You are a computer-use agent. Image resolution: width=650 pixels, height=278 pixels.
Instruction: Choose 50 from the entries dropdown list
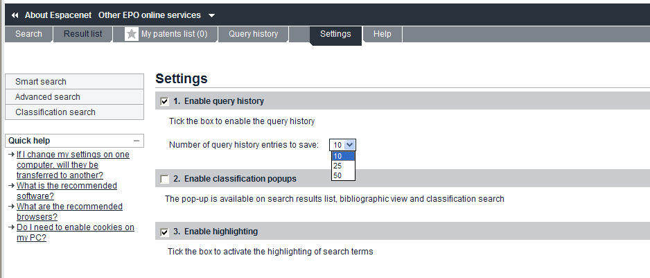pyautogui.click(x=343, y=175)
